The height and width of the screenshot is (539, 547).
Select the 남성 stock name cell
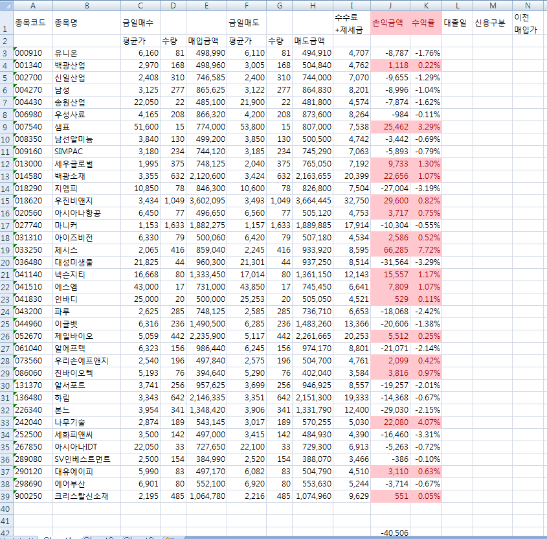pyautogui.click(x=87, y=90)
